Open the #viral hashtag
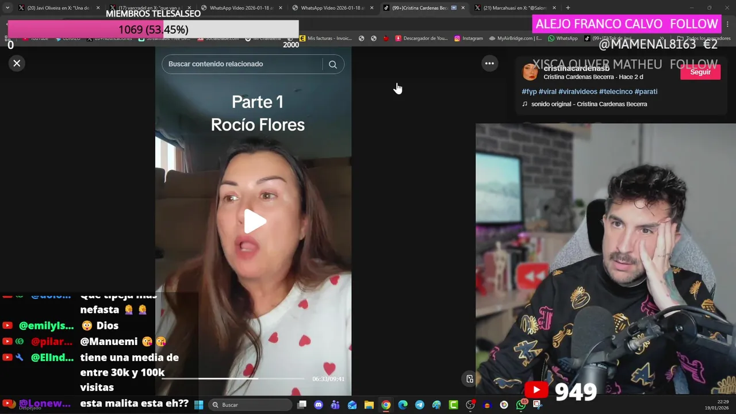 coord(547,91)
